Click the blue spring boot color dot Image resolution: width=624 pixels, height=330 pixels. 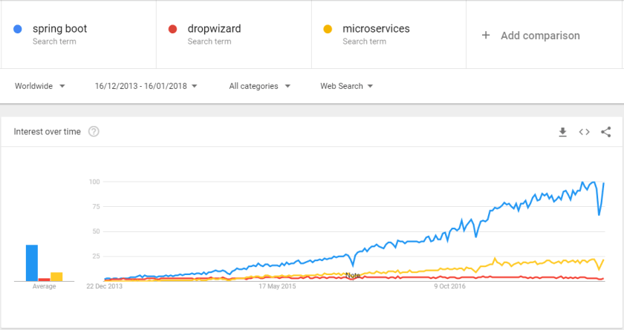click(x=17, y=30)
